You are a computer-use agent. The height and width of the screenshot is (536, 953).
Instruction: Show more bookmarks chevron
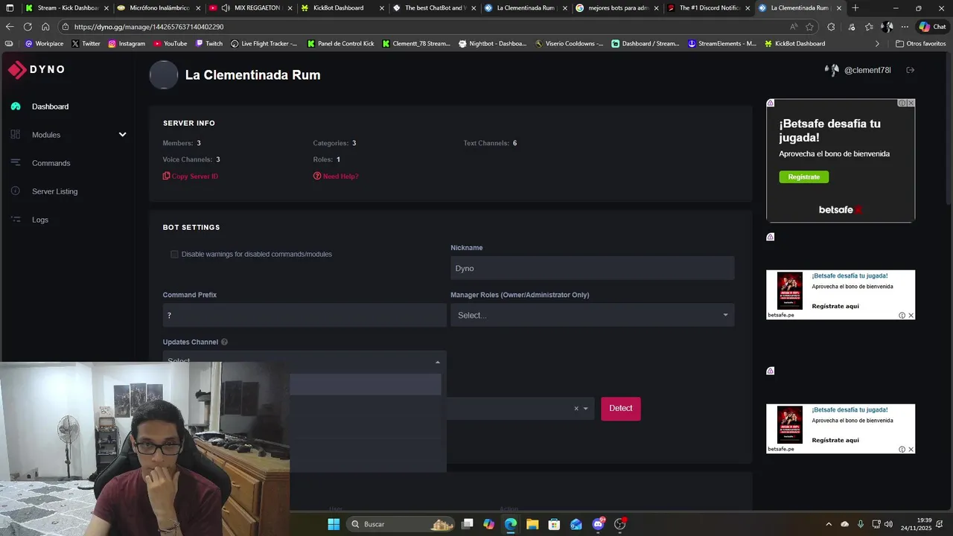click(x=877, y=44)
